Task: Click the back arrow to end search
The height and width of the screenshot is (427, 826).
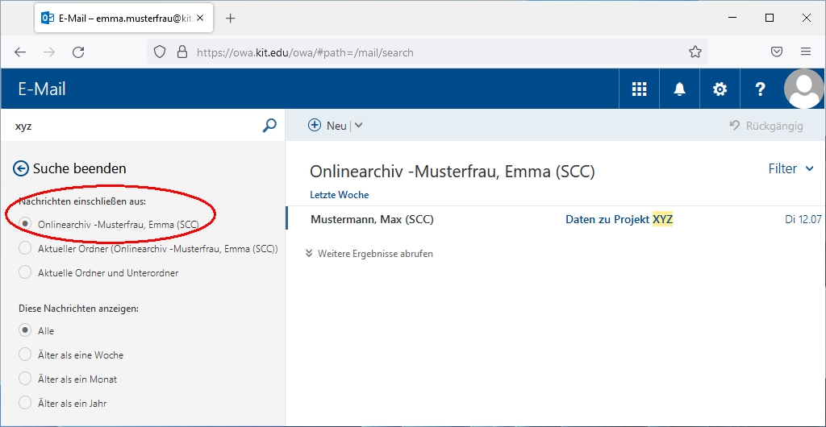Action: point(21,168)
